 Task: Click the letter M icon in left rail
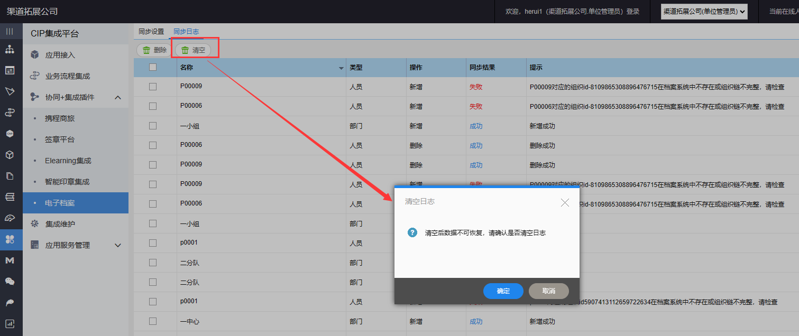[10, 260]
